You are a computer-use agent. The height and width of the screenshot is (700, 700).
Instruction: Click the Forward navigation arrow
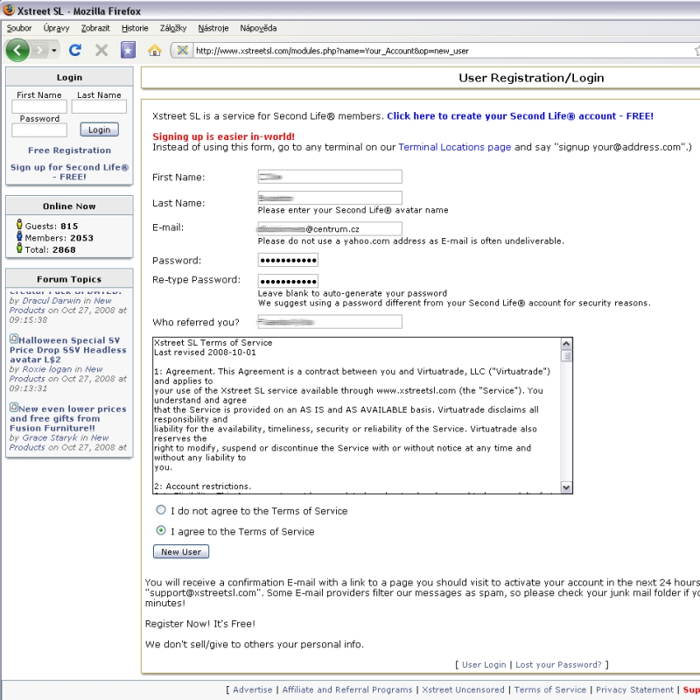(x=40, y=50)
